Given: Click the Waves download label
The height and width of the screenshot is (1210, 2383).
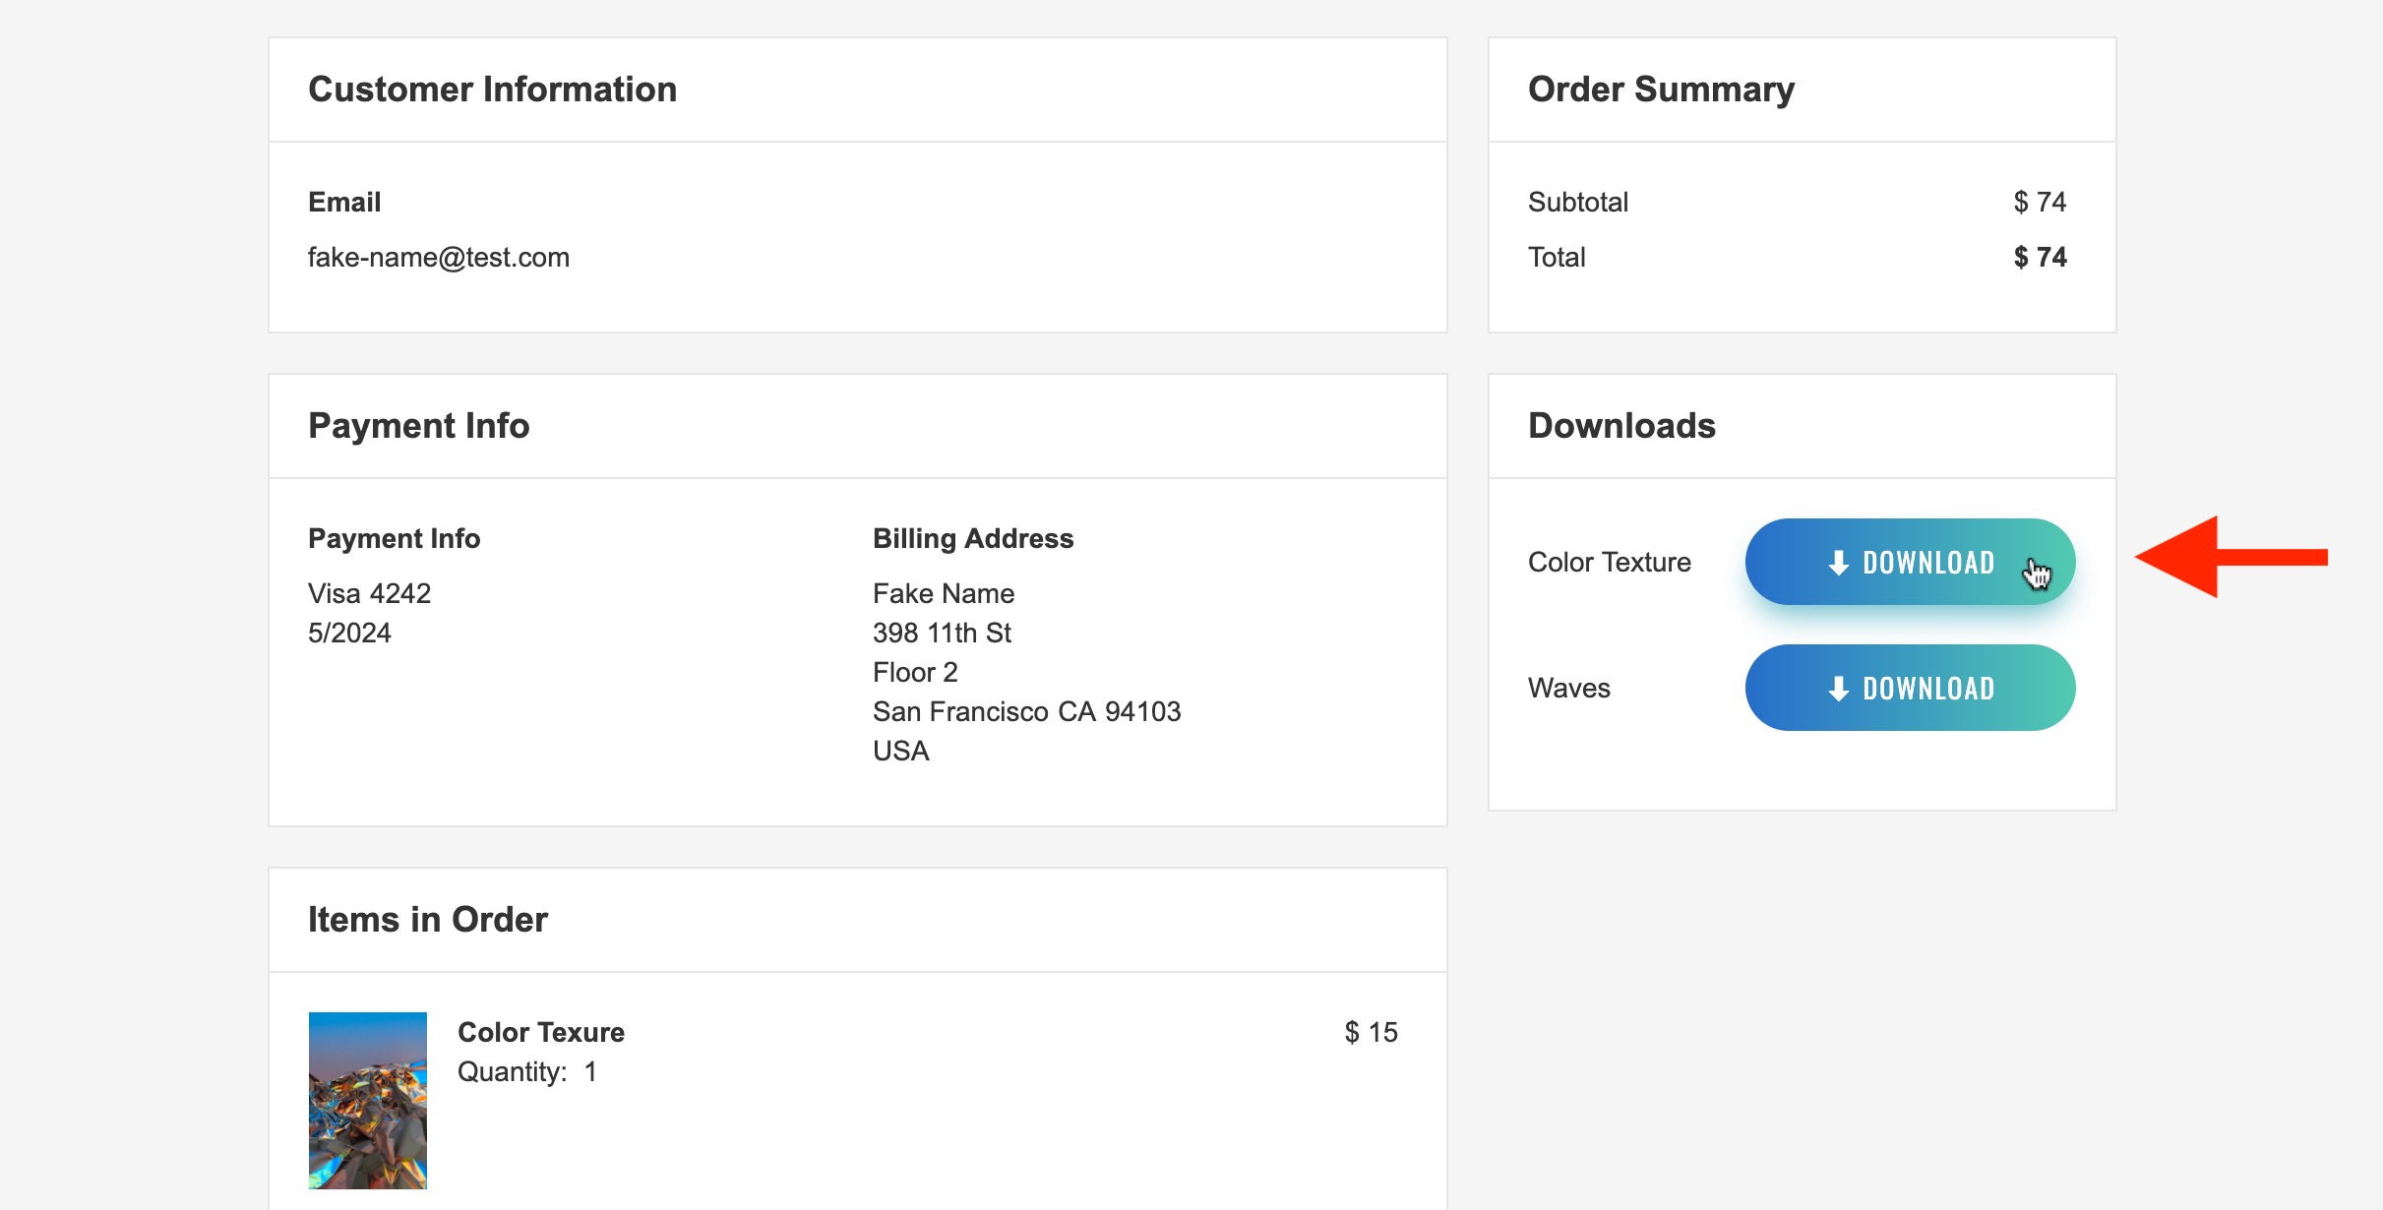Looking at the screenshot, I should coord(1568,689).
